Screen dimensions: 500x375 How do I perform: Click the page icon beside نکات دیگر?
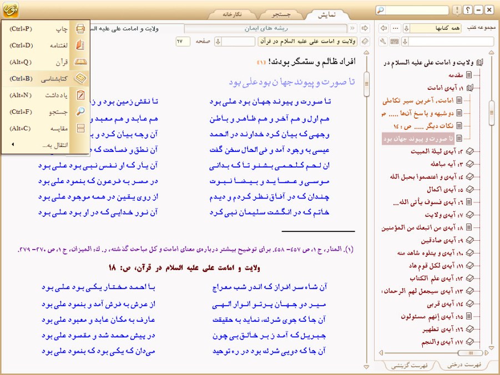tap(459, 125)
